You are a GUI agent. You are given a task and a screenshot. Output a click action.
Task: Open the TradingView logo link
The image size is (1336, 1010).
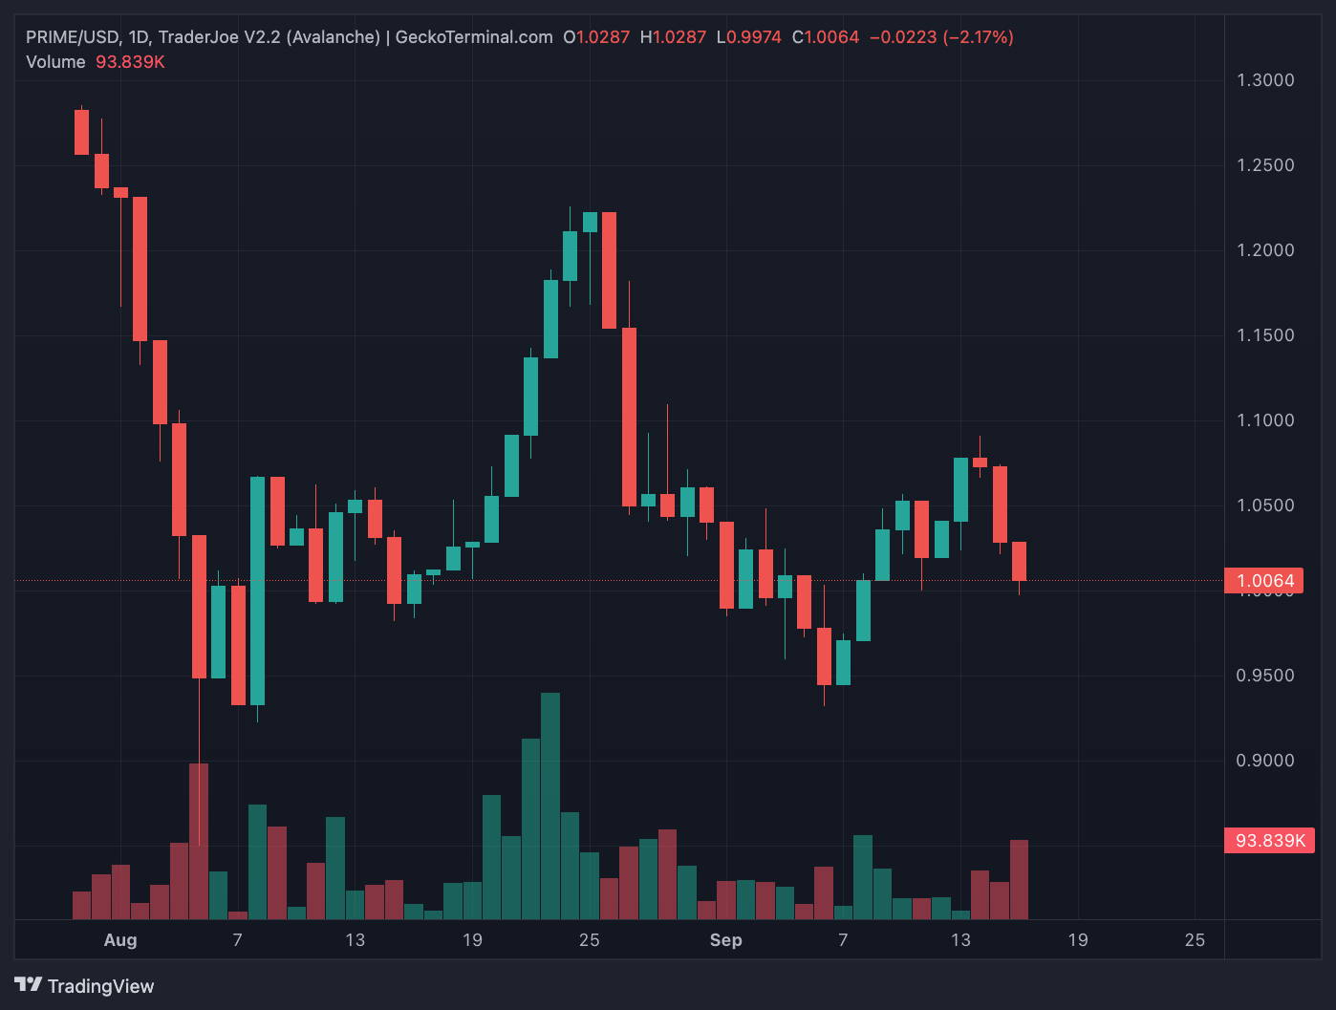84,985
